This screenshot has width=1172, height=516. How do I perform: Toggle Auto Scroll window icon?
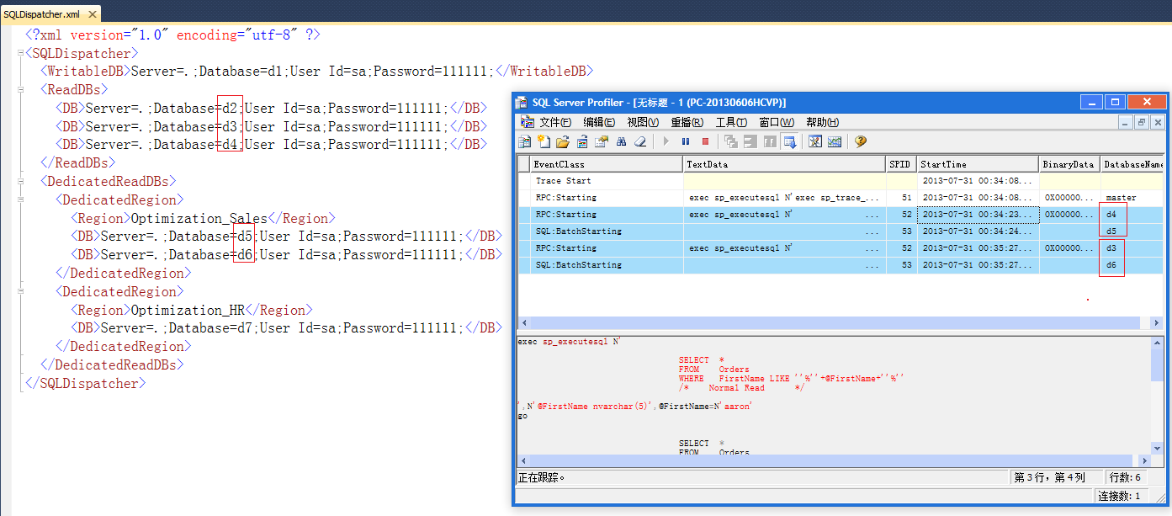tap(789, 141)
